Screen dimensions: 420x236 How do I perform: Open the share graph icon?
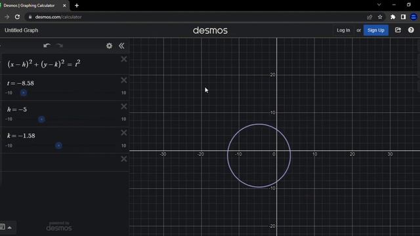tap(398, 30)
